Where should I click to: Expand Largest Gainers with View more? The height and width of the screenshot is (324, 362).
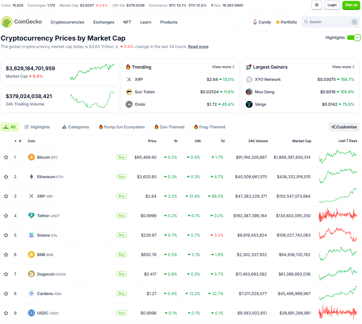343,67
